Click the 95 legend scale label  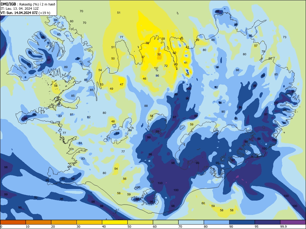pos(257,227)
